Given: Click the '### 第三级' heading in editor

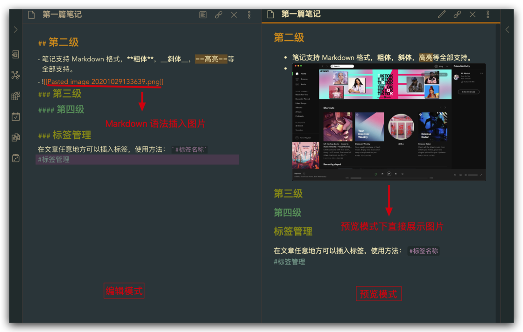Looking at the screenshot, I should (60, 94).
